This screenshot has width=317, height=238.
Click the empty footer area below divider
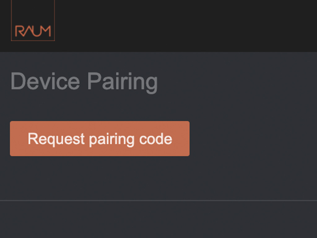pos(158,220)
